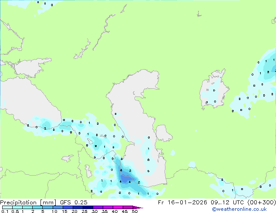Click the forecast date '16-01-2026'
The height and width of the screenshot is (213, 276).
187,203
